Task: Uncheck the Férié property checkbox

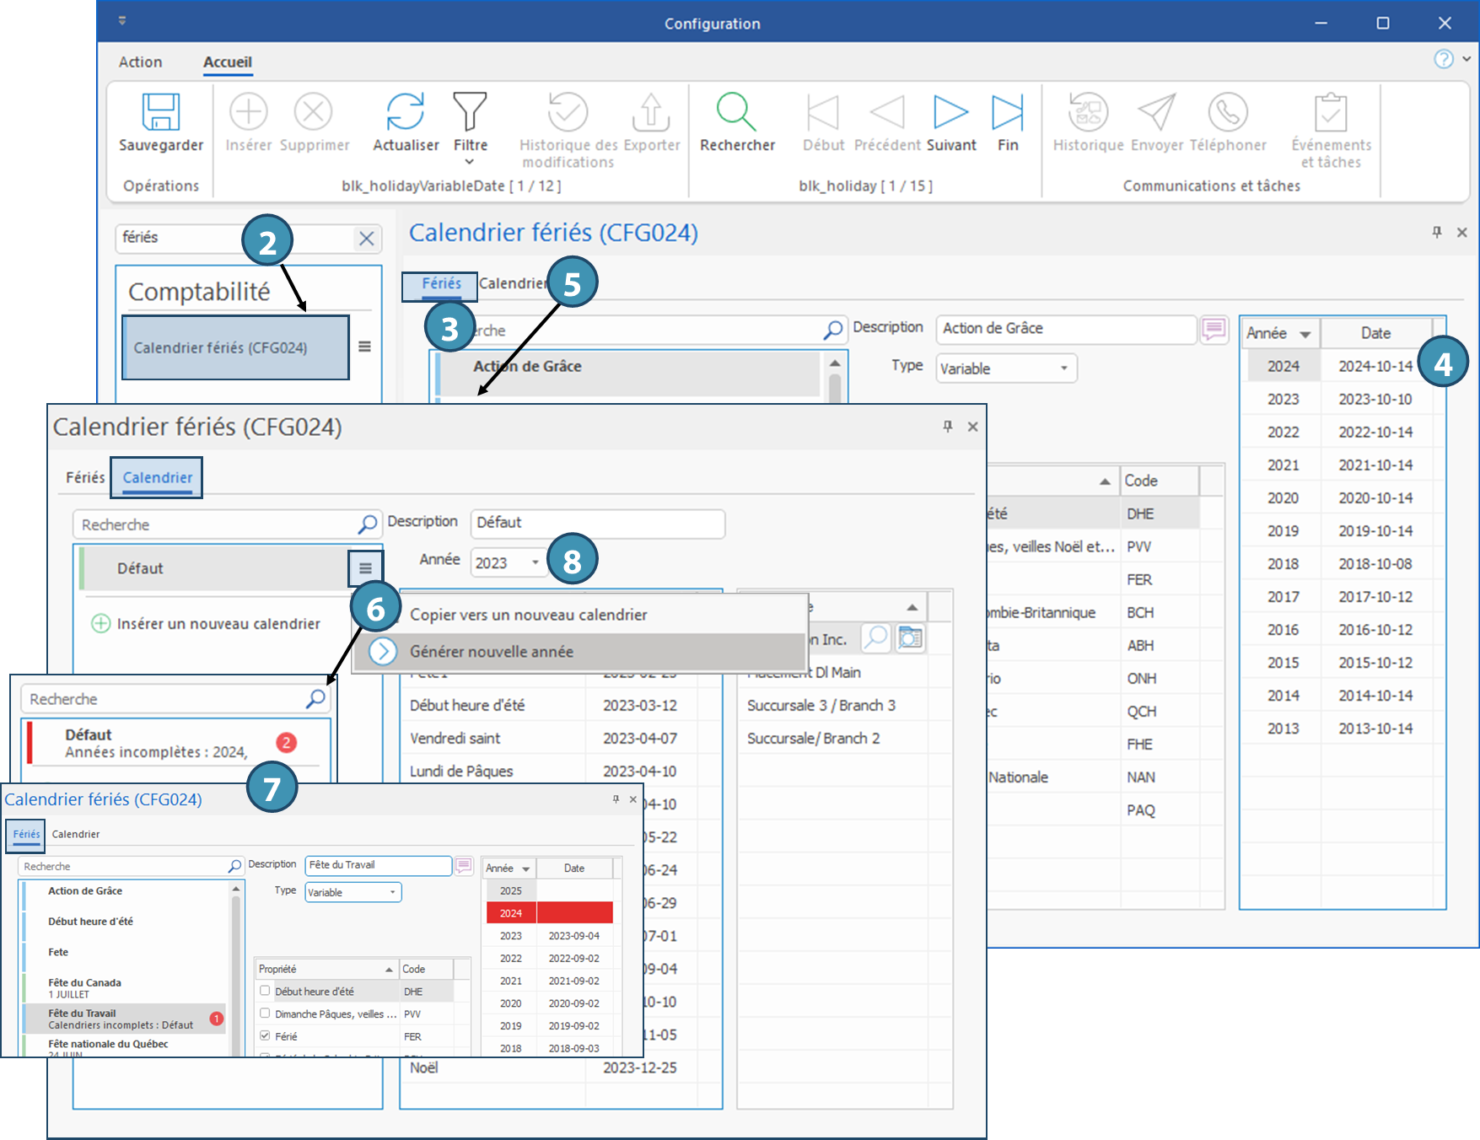Action: coord(265,1035)
